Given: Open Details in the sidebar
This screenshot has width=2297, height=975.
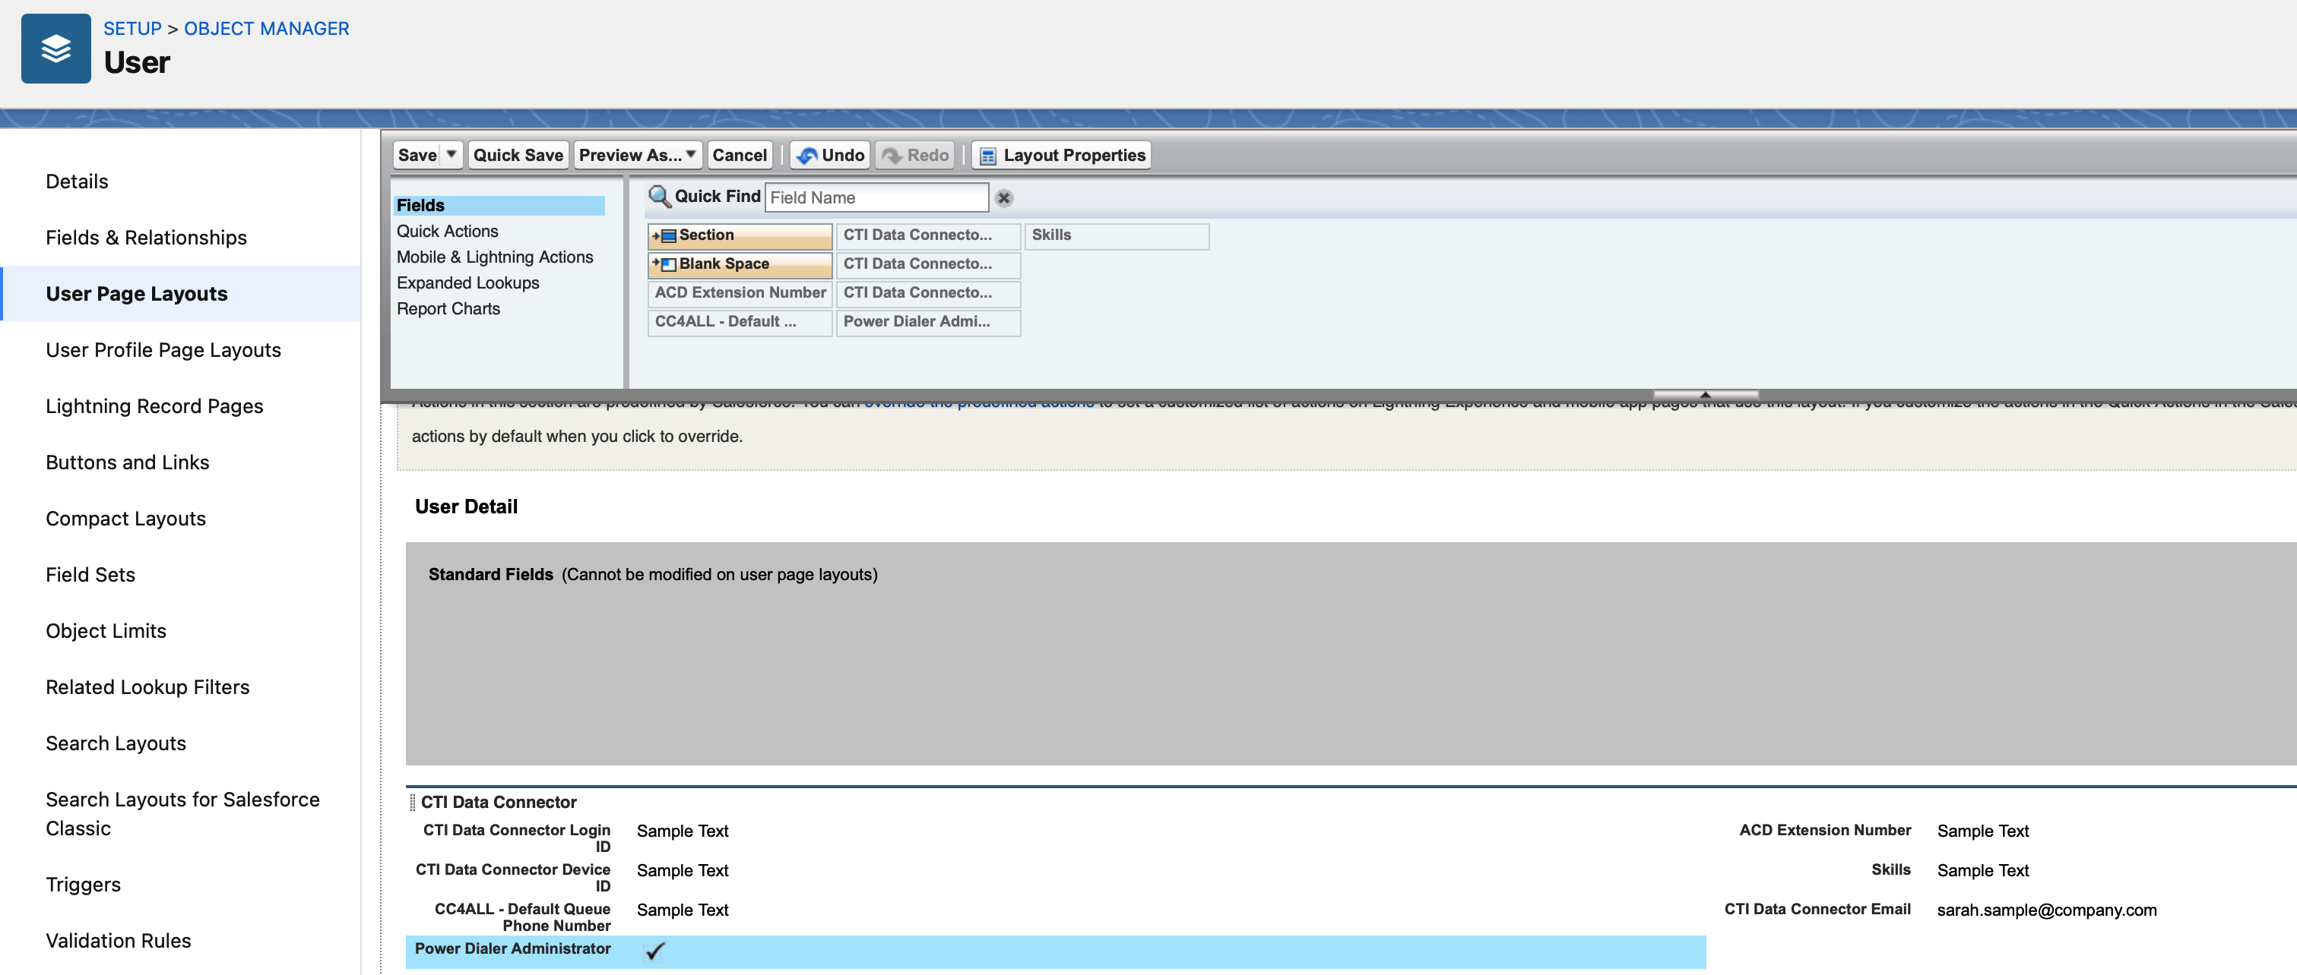Looking at the screenshot, I should (x=77, y=181).
